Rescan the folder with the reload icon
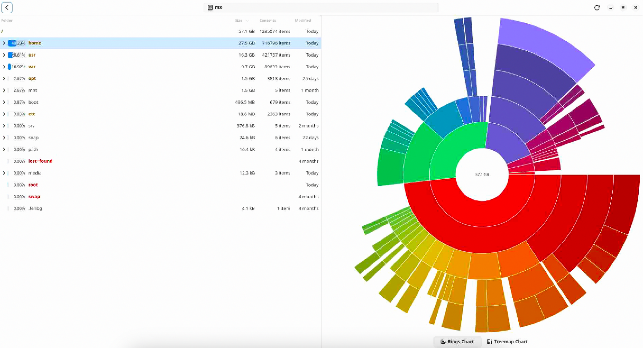This screenshot has width=643, height=348. (x=597, y=8)
